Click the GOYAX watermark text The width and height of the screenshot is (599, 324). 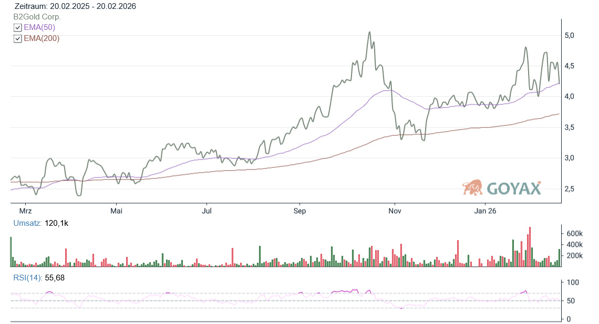513,189
